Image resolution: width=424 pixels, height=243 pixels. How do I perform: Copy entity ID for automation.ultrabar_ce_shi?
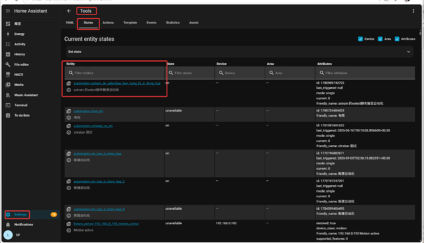click(x=69, y=126)
